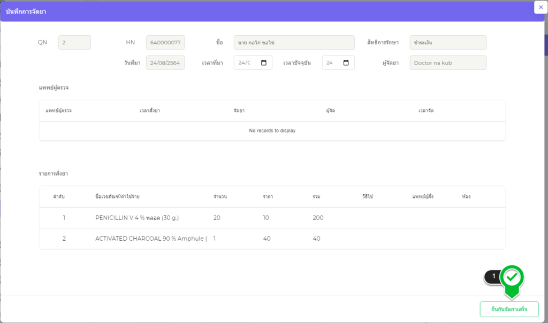
Task: Click the confirm dispensing complete button
Action: click(509, 310)
